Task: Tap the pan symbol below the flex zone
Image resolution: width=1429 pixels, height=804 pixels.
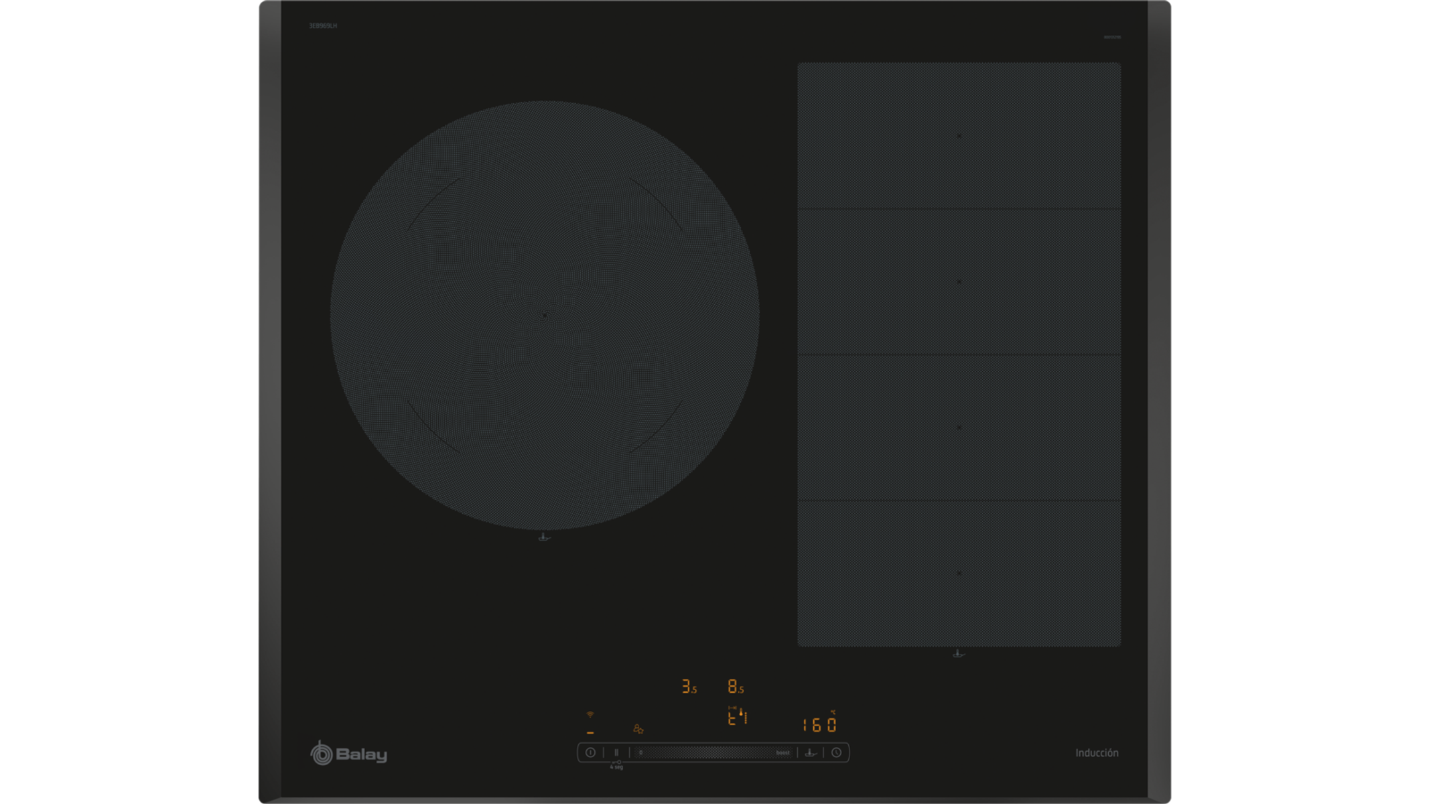Action: 959,653
